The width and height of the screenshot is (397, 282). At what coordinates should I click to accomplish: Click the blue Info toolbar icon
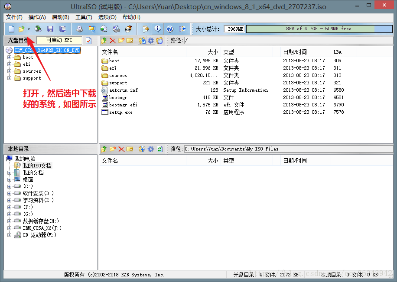click(158, 29)
